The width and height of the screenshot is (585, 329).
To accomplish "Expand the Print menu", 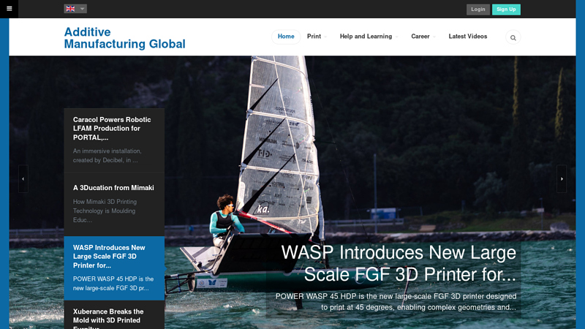I will click(x=317, y=37).
